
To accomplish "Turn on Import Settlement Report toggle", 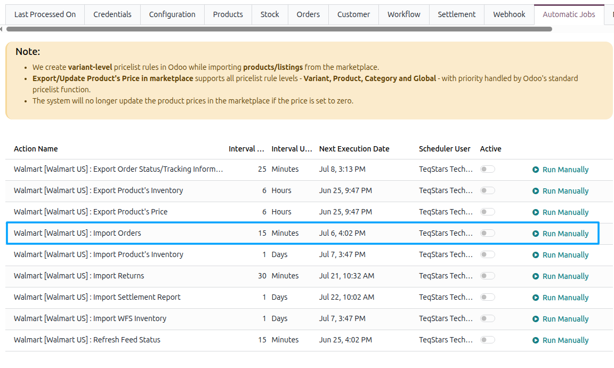I will click(x=488, y=297).
